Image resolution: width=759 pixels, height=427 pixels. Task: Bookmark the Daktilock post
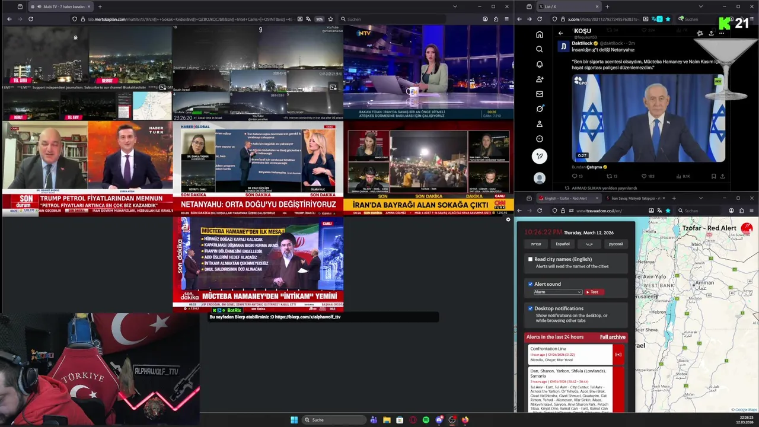(x=713, y=176)
